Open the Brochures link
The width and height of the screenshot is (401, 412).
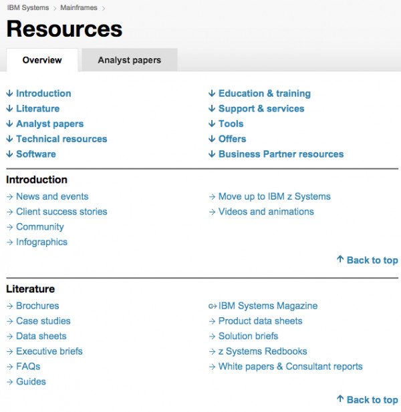click(x=37, y=306)
